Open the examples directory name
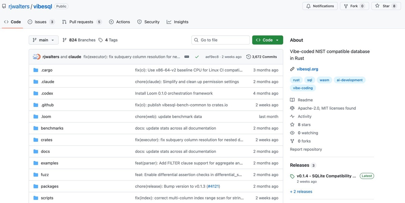 50,163
